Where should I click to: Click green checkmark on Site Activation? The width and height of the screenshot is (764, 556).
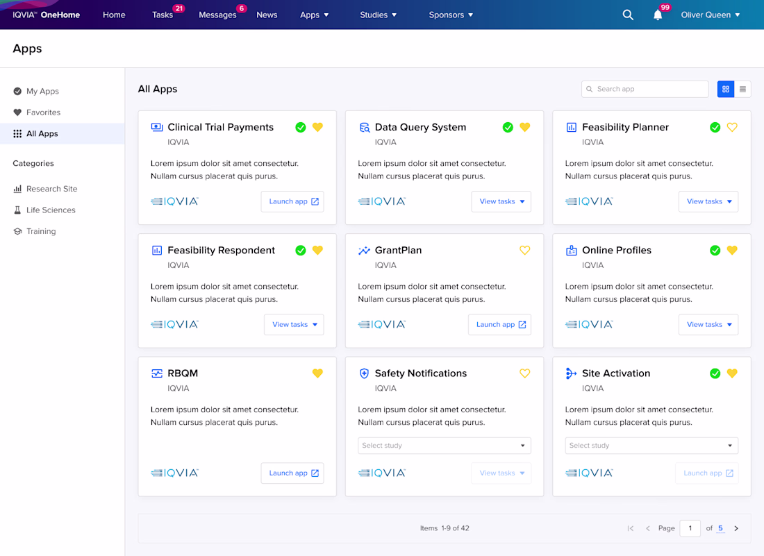(715, 373)
